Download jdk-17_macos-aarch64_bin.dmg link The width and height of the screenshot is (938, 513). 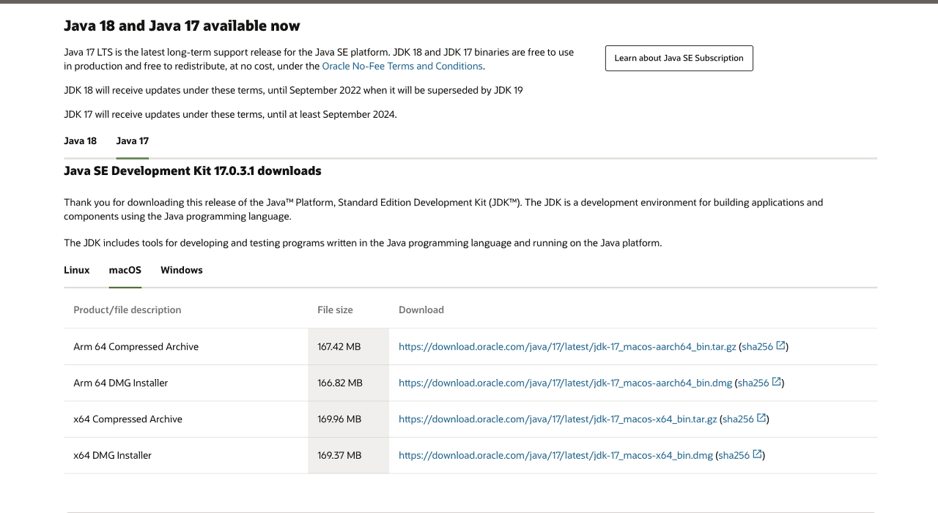(565, 383)
